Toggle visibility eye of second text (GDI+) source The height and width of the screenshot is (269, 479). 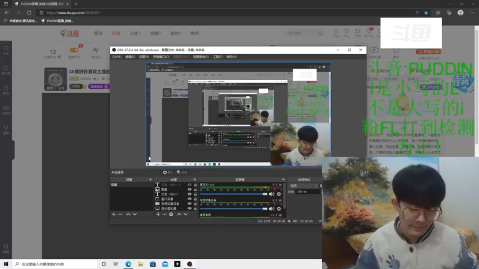tap(189, 194)
